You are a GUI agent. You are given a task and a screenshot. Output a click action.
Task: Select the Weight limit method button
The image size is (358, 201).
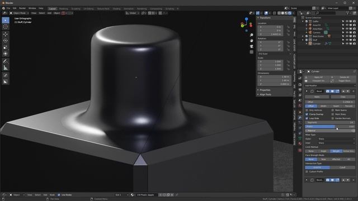336,151
